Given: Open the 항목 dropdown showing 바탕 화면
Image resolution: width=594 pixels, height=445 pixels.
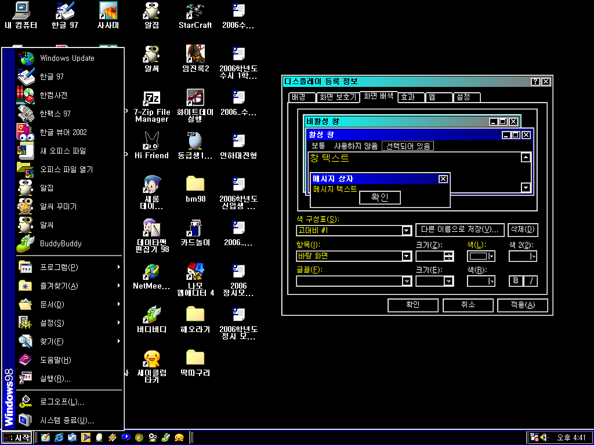Looking at the screenshot, I should (407, 256).
